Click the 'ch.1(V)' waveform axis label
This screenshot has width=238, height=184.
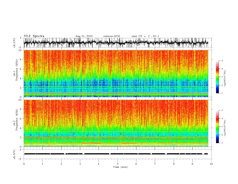click(14, 43)
